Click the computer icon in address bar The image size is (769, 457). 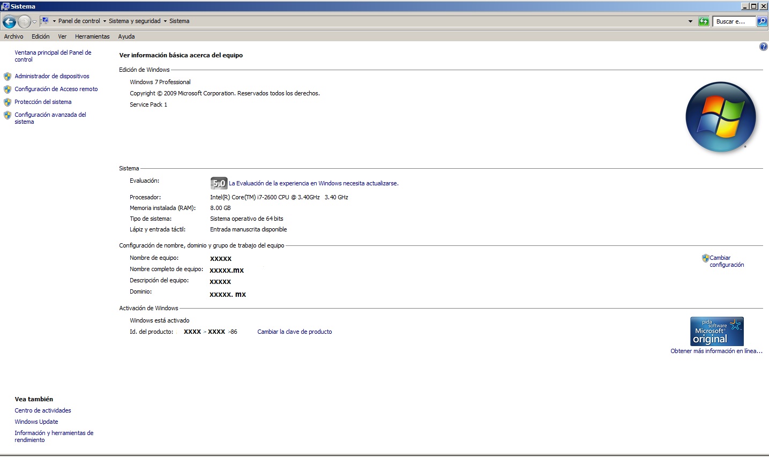[x=46, y=21]
